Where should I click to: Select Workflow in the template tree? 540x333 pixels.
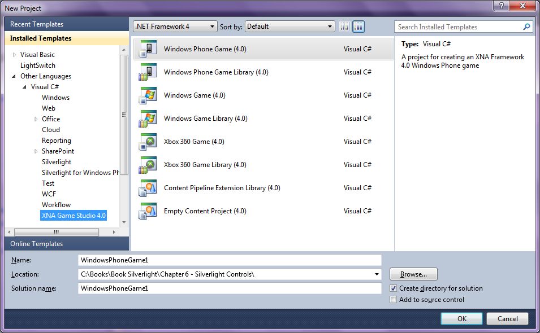pos(56,205)
